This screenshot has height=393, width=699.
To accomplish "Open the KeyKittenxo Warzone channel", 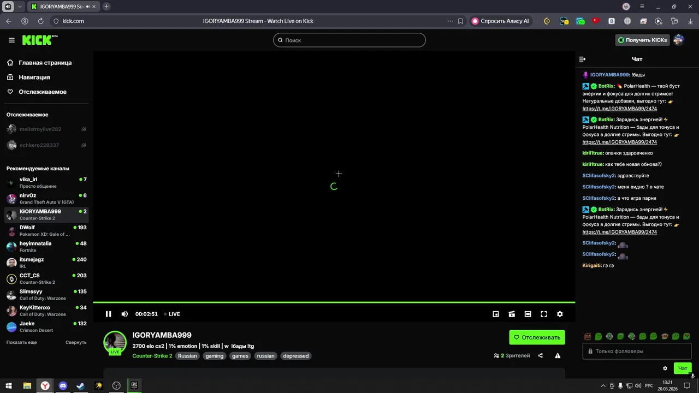I will point(46,311).
